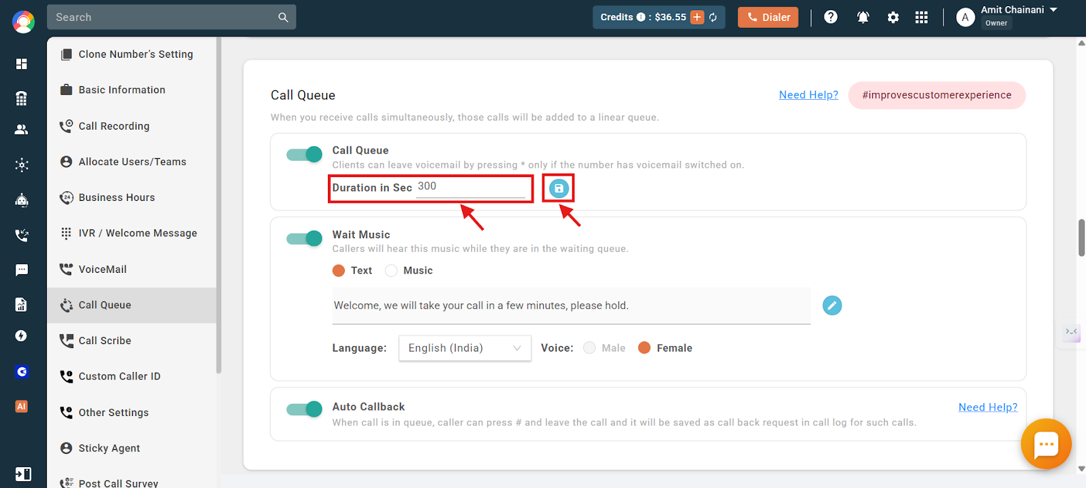Click the app logo in top-left corner
This screenshot has width=1086, height=488.
[x=23, y=22]
